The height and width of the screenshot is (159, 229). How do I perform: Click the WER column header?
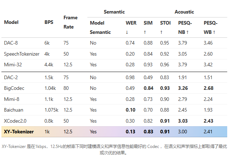(131, 23)
